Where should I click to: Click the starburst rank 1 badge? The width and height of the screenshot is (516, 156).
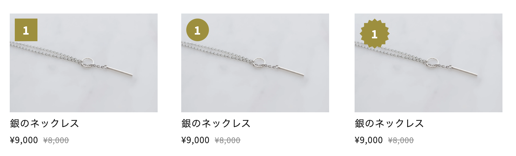(374, 33)
